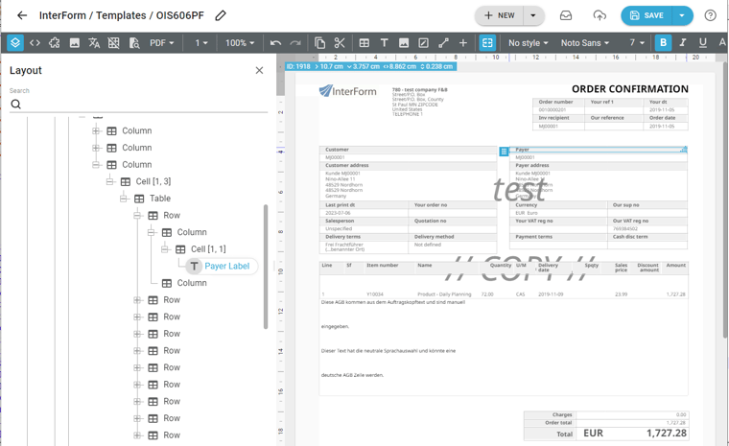This screenshot has width=729, height=446.
Task: Click the plus add element icon
Action: tap(463, 43)
